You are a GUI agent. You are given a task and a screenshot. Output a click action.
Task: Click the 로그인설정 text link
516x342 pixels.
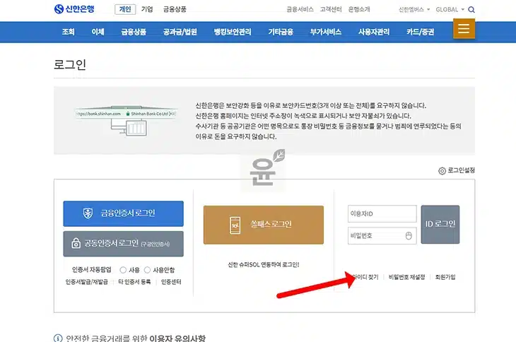[461, 170]
